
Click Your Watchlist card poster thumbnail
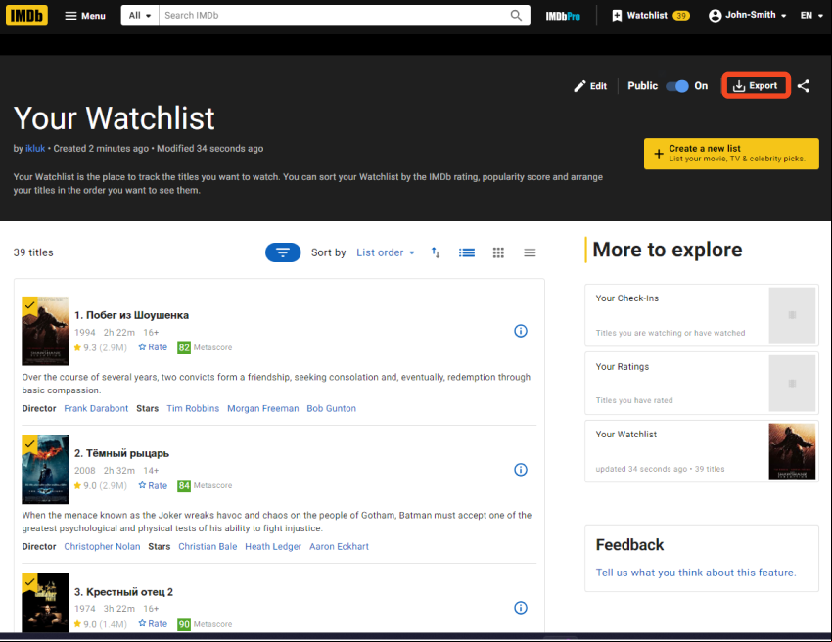792,451
